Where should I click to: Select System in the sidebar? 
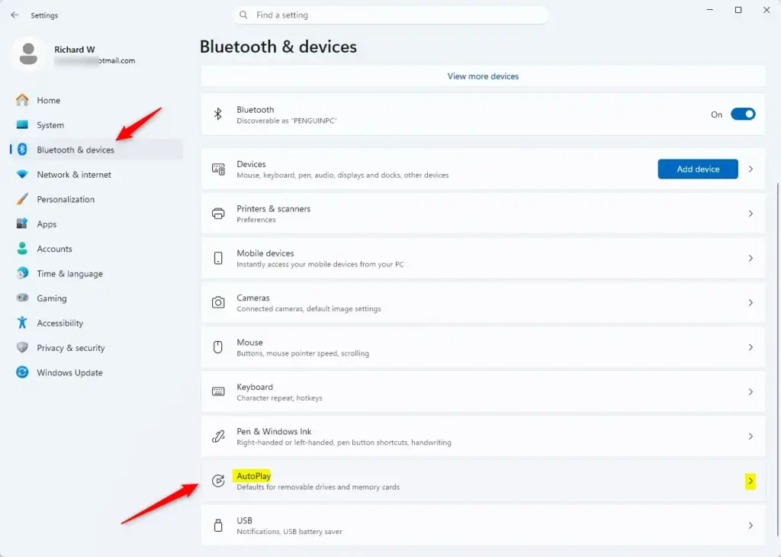(96, 125)
